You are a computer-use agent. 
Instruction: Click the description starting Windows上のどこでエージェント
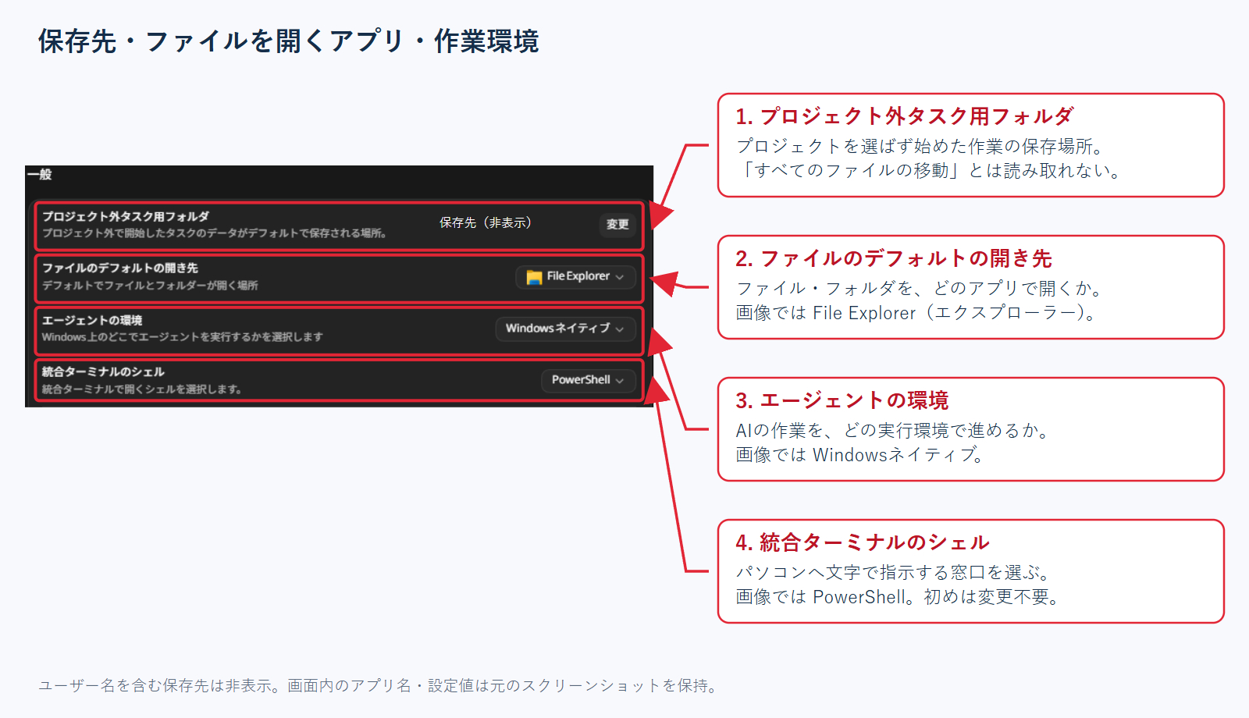click(182, 336)
